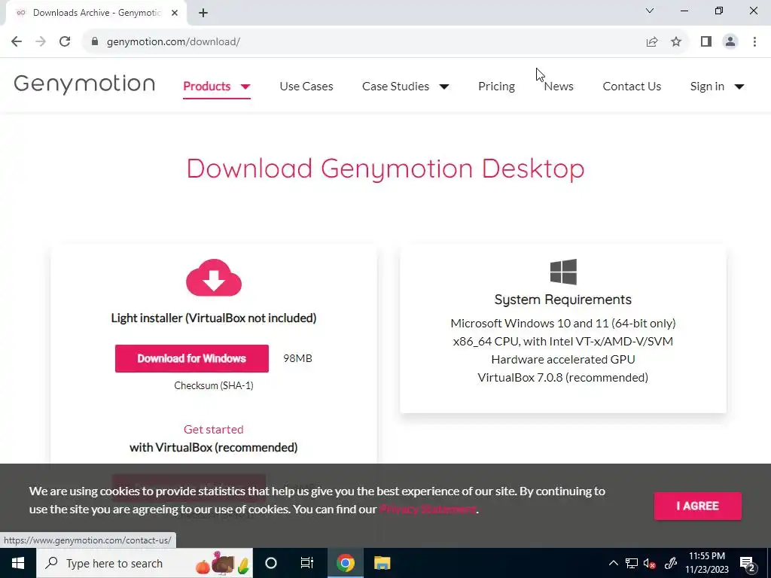Click Sign in menu text
Image resolution: width=771 pixels, height=578 pixels.
tap(707, 86)
